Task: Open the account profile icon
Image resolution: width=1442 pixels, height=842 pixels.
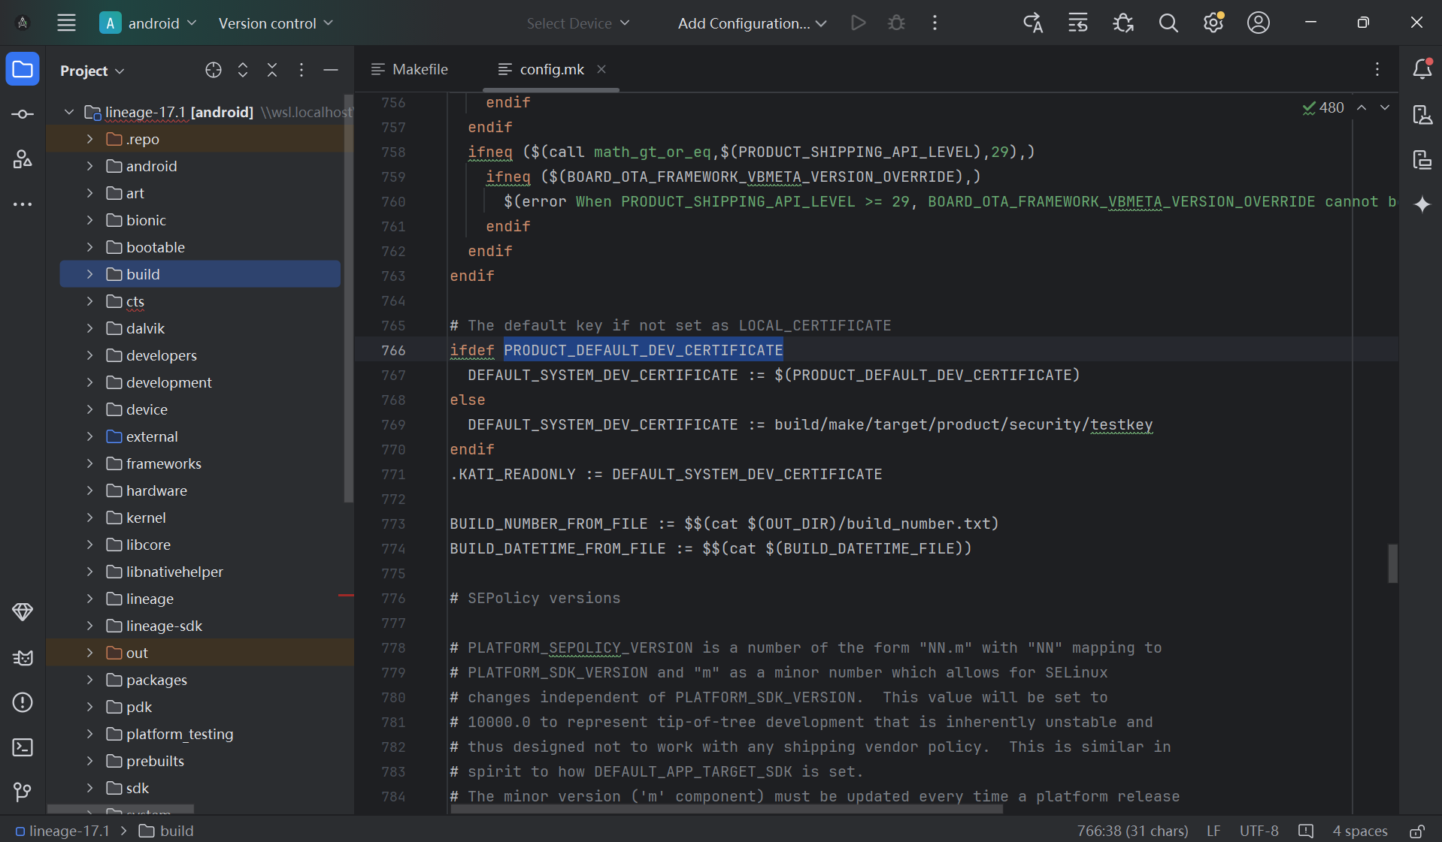Action: [x=1259, y=23]
